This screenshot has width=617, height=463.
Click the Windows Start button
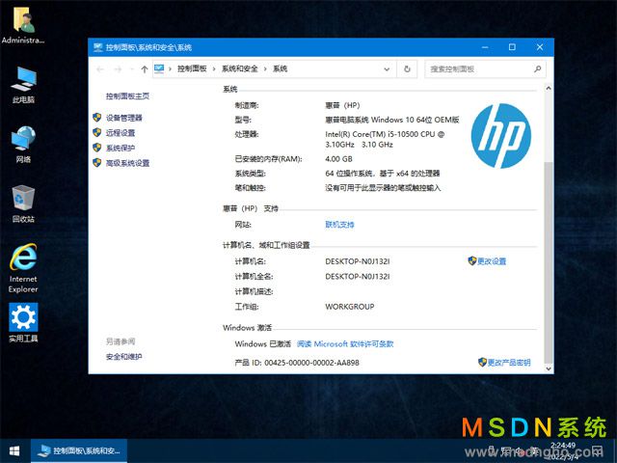(15, 450)
